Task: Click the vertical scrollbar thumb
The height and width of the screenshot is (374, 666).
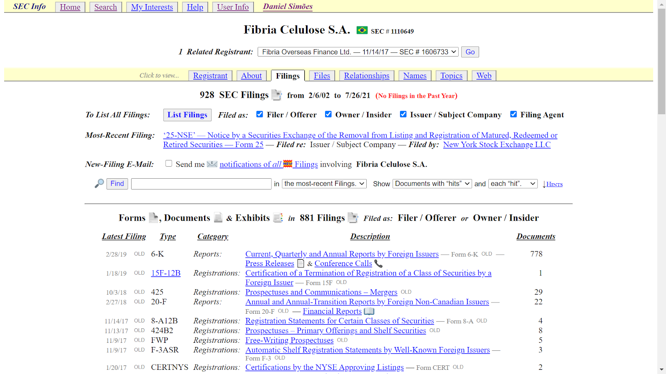Action: (661, 61)
